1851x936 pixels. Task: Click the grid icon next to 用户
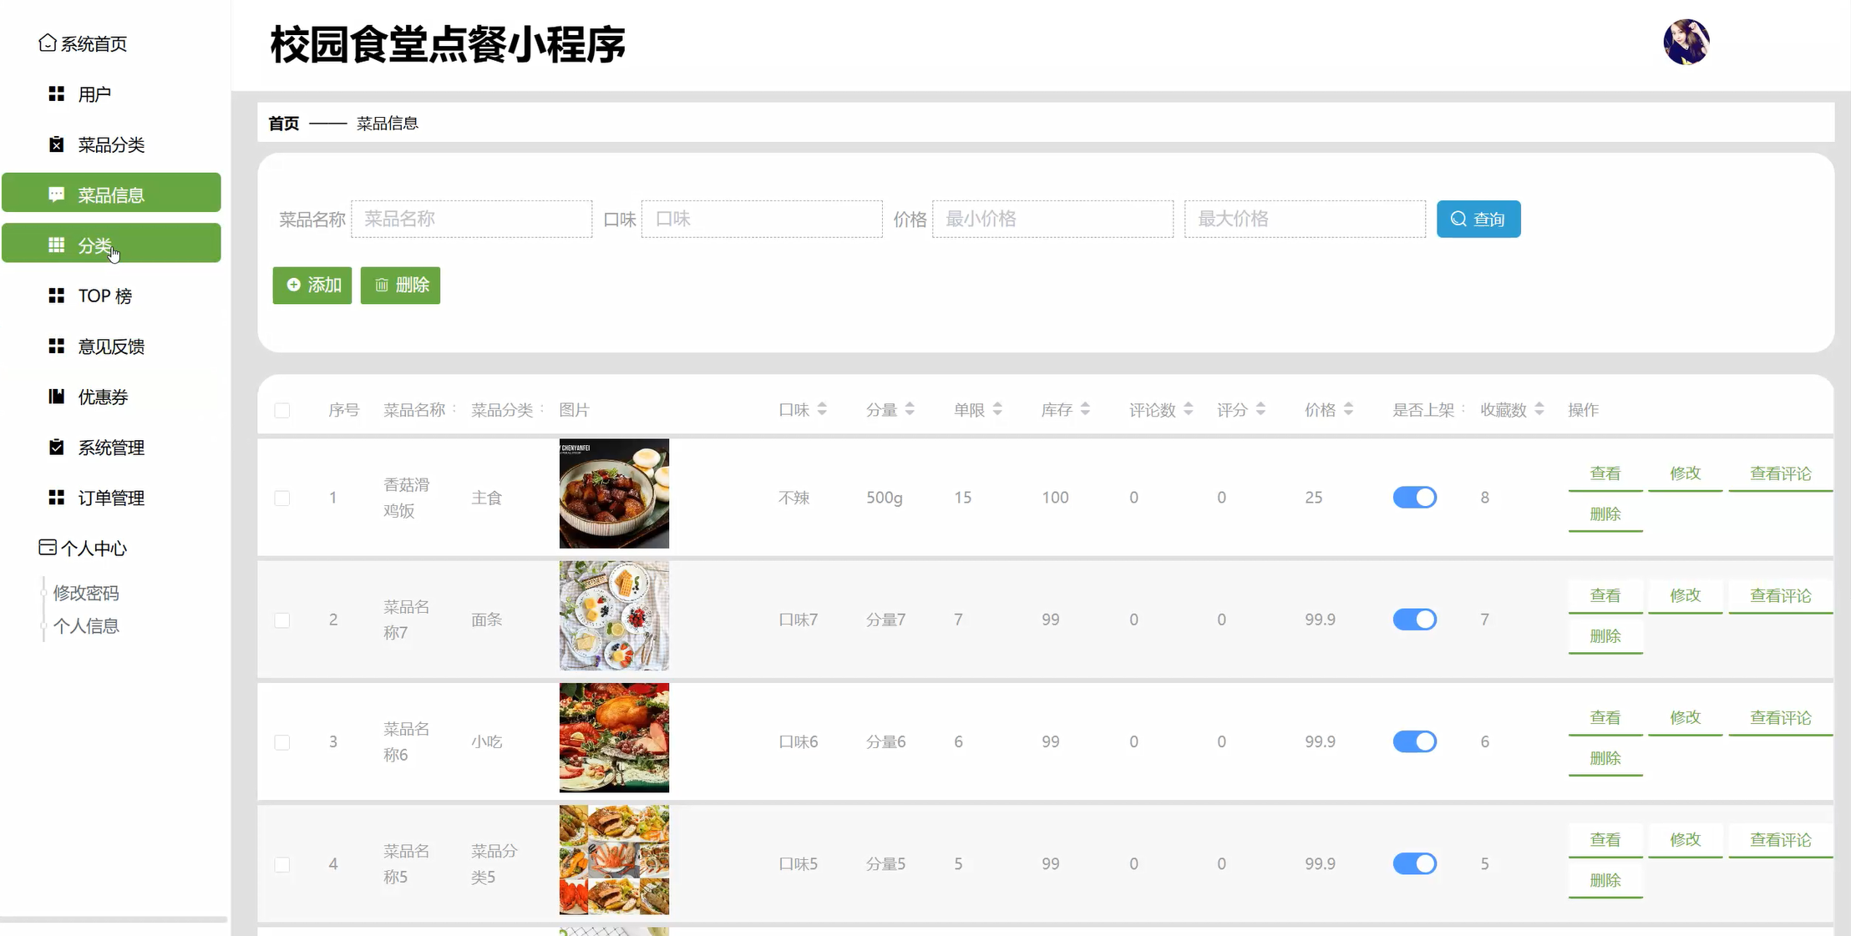[56, 94]
